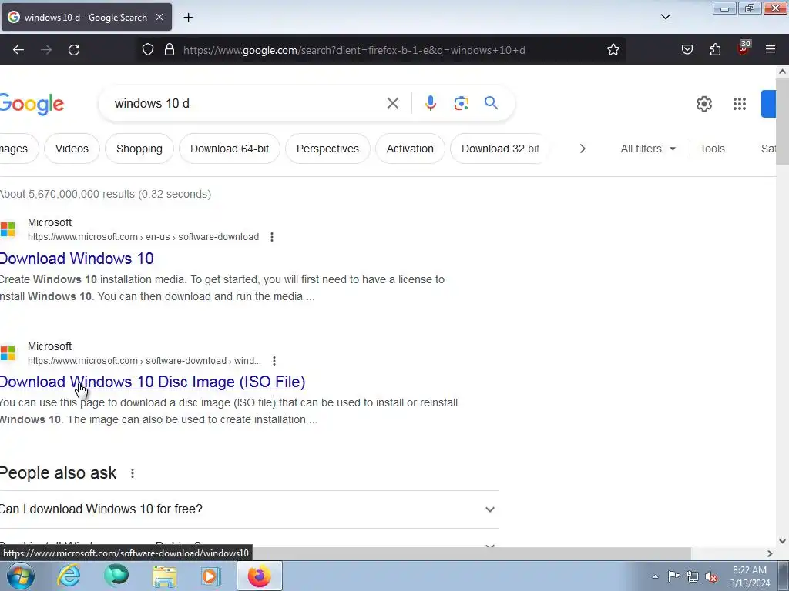The height and width of the screenshot is (591, 789).
Task: Open Firefox application menu (hamburger)
Action: point(771,50)
